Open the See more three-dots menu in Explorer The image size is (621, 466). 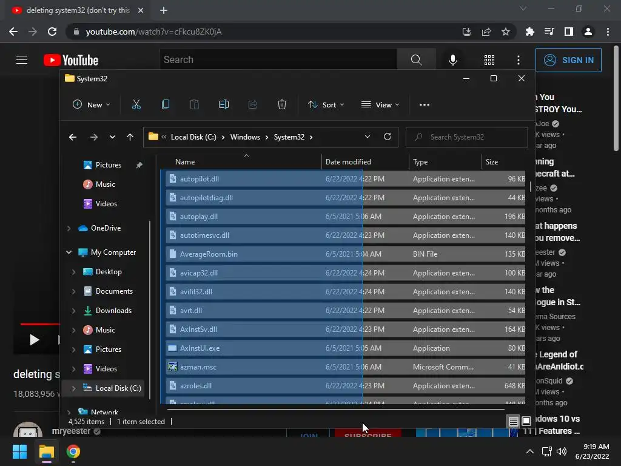pyautogui.click(x=425, y=105)
